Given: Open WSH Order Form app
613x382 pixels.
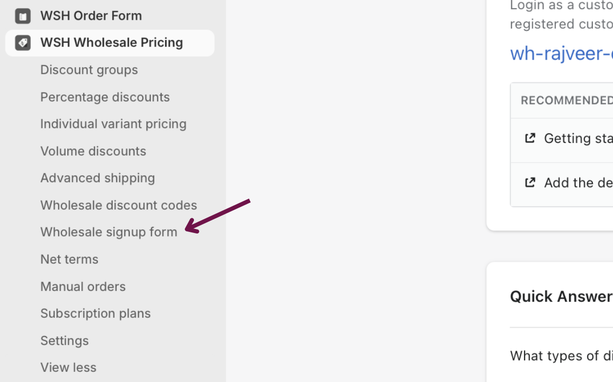Looking at the screenshot, I should pyautogui.click(x=91, y=16).
